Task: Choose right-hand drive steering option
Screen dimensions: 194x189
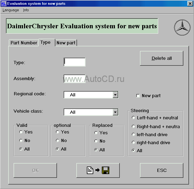Action: point(151,143)
